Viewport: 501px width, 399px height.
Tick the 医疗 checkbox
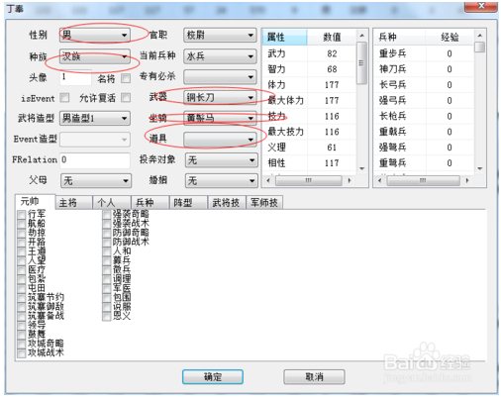[x=22, y=270]
